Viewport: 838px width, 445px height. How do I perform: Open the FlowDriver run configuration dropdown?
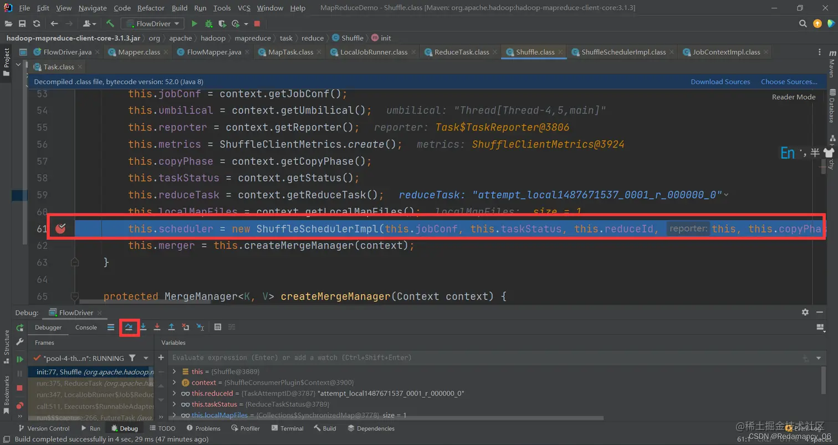(x=153, y=23)
